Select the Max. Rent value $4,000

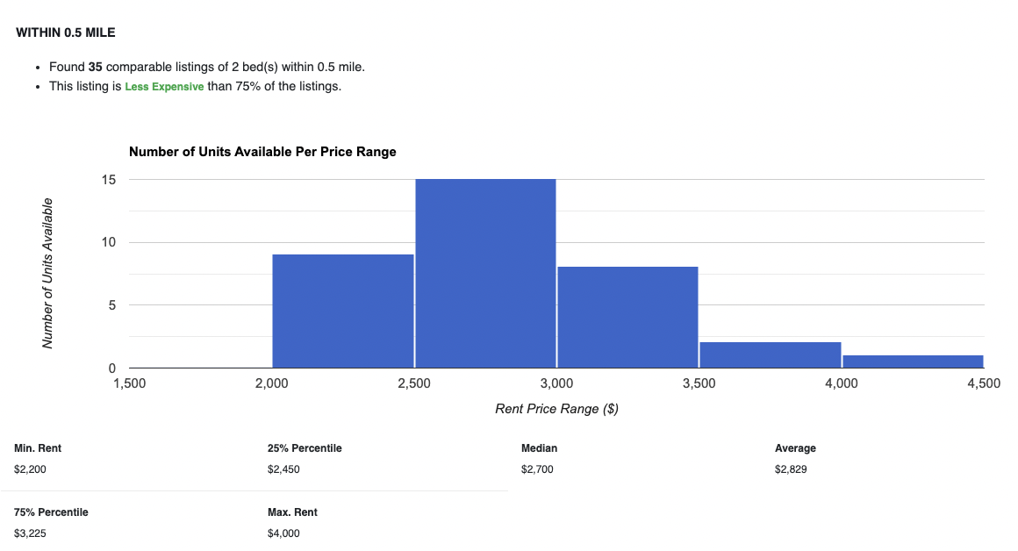click(283, 533)
